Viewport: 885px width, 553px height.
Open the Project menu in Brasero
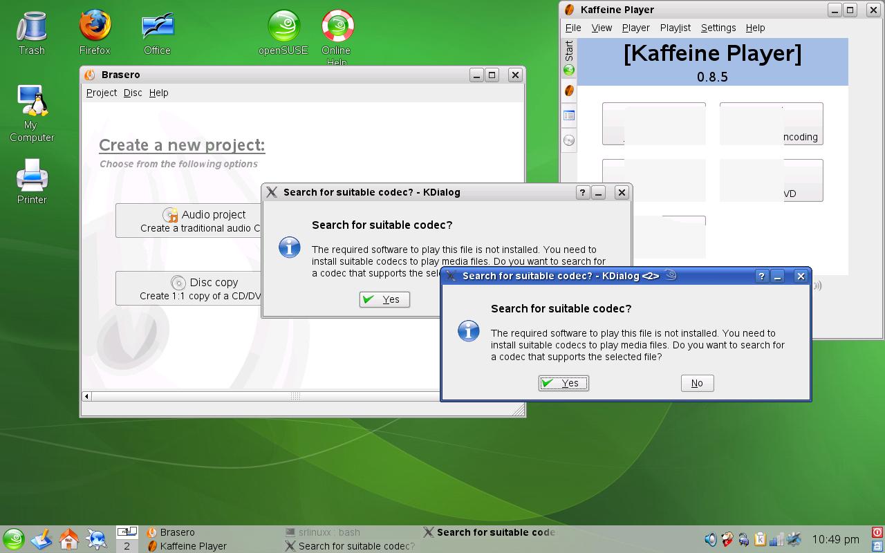(102, 93)
